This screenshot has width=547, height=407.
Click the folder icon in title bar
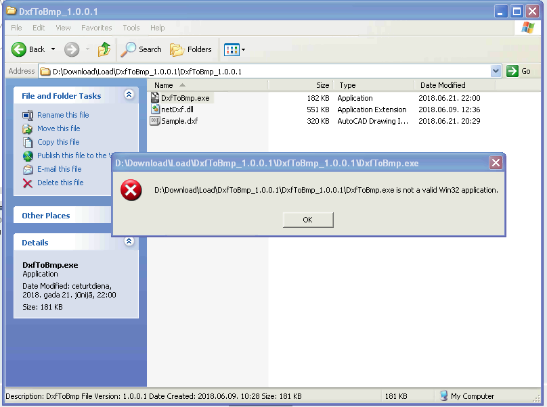[x=11, y=11]
